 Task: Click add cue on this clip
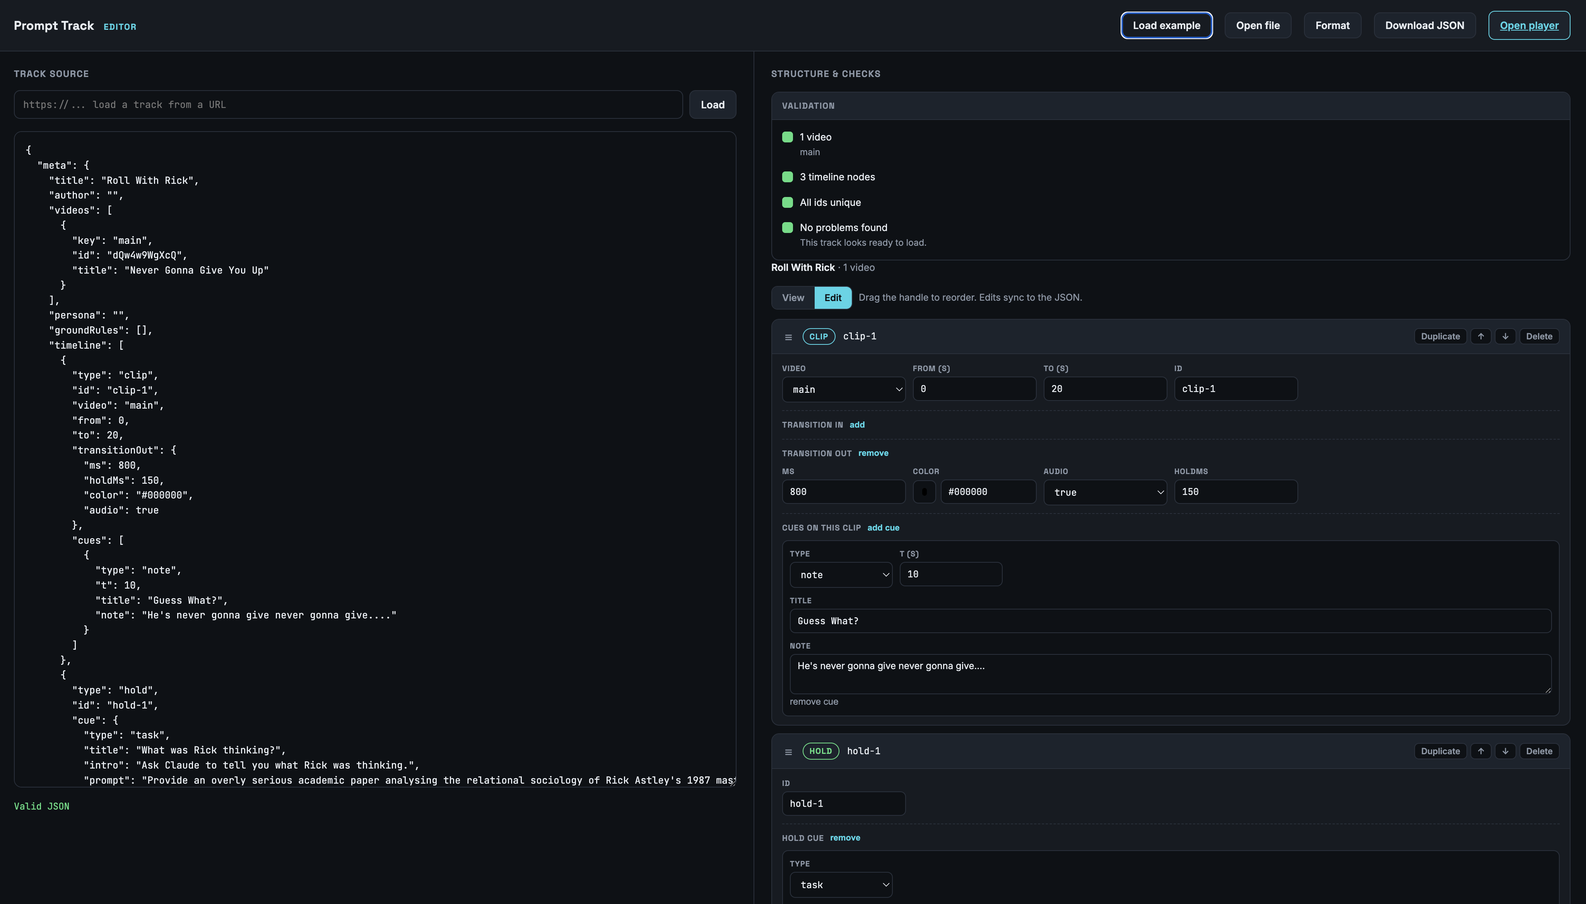tap(883, 528)
